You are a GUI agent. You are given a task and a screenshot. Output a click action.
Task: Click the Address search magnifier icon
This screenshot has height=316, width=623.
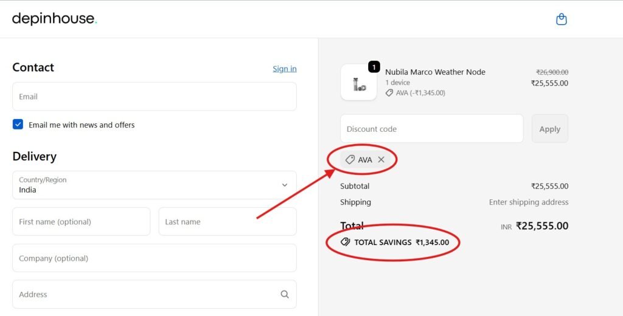coord(285,294)
